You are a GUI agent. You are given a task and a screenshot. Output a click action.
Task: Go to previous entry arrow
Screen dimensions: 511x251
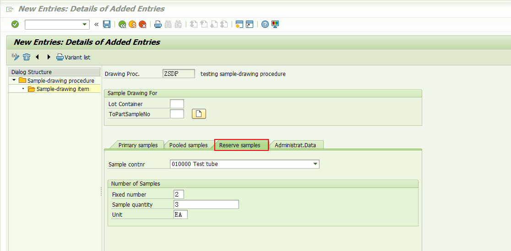37,57
